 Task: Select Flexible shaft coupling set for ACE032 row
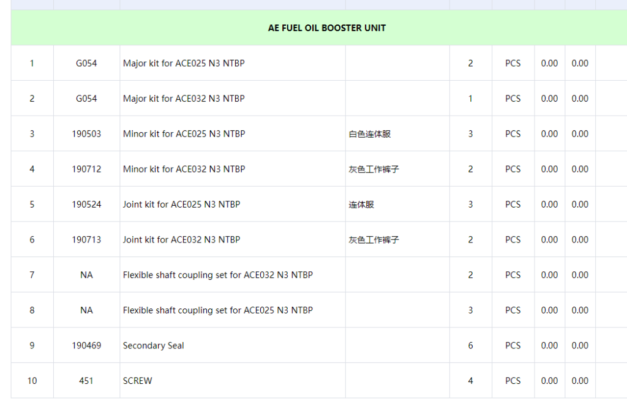tap(217, 275)
